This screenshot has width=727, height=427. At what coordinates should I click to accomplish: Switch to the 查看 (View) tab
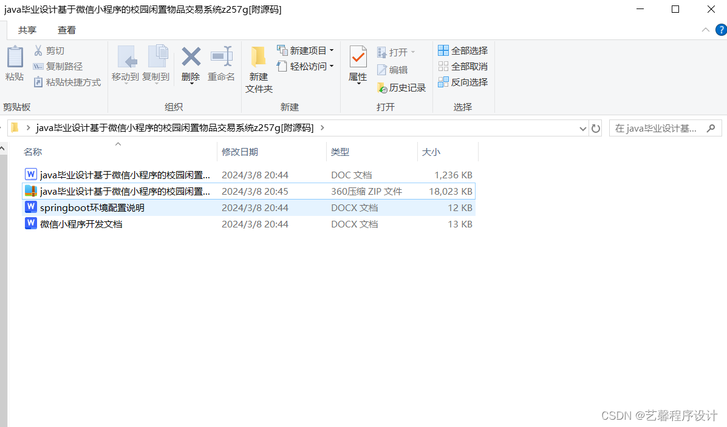click(x=67, y=30)
